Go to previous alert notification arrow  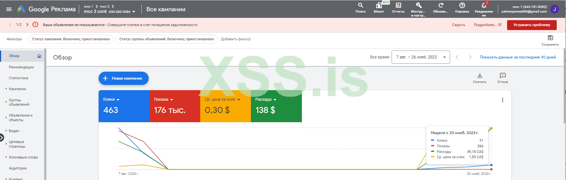(10, 24)
